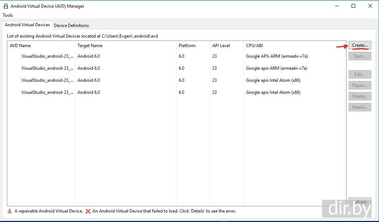
Task: Sort by the AVD Name column header
Action: [x=20, y=46]
